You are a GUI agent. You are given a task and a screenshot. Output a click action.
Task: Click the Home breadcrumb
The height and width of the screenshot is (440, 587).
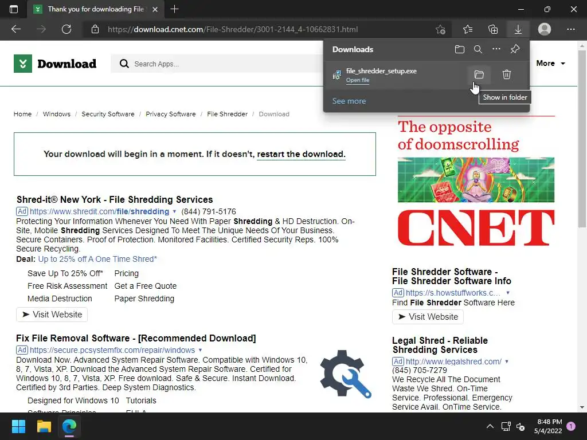tap(22, 114)
